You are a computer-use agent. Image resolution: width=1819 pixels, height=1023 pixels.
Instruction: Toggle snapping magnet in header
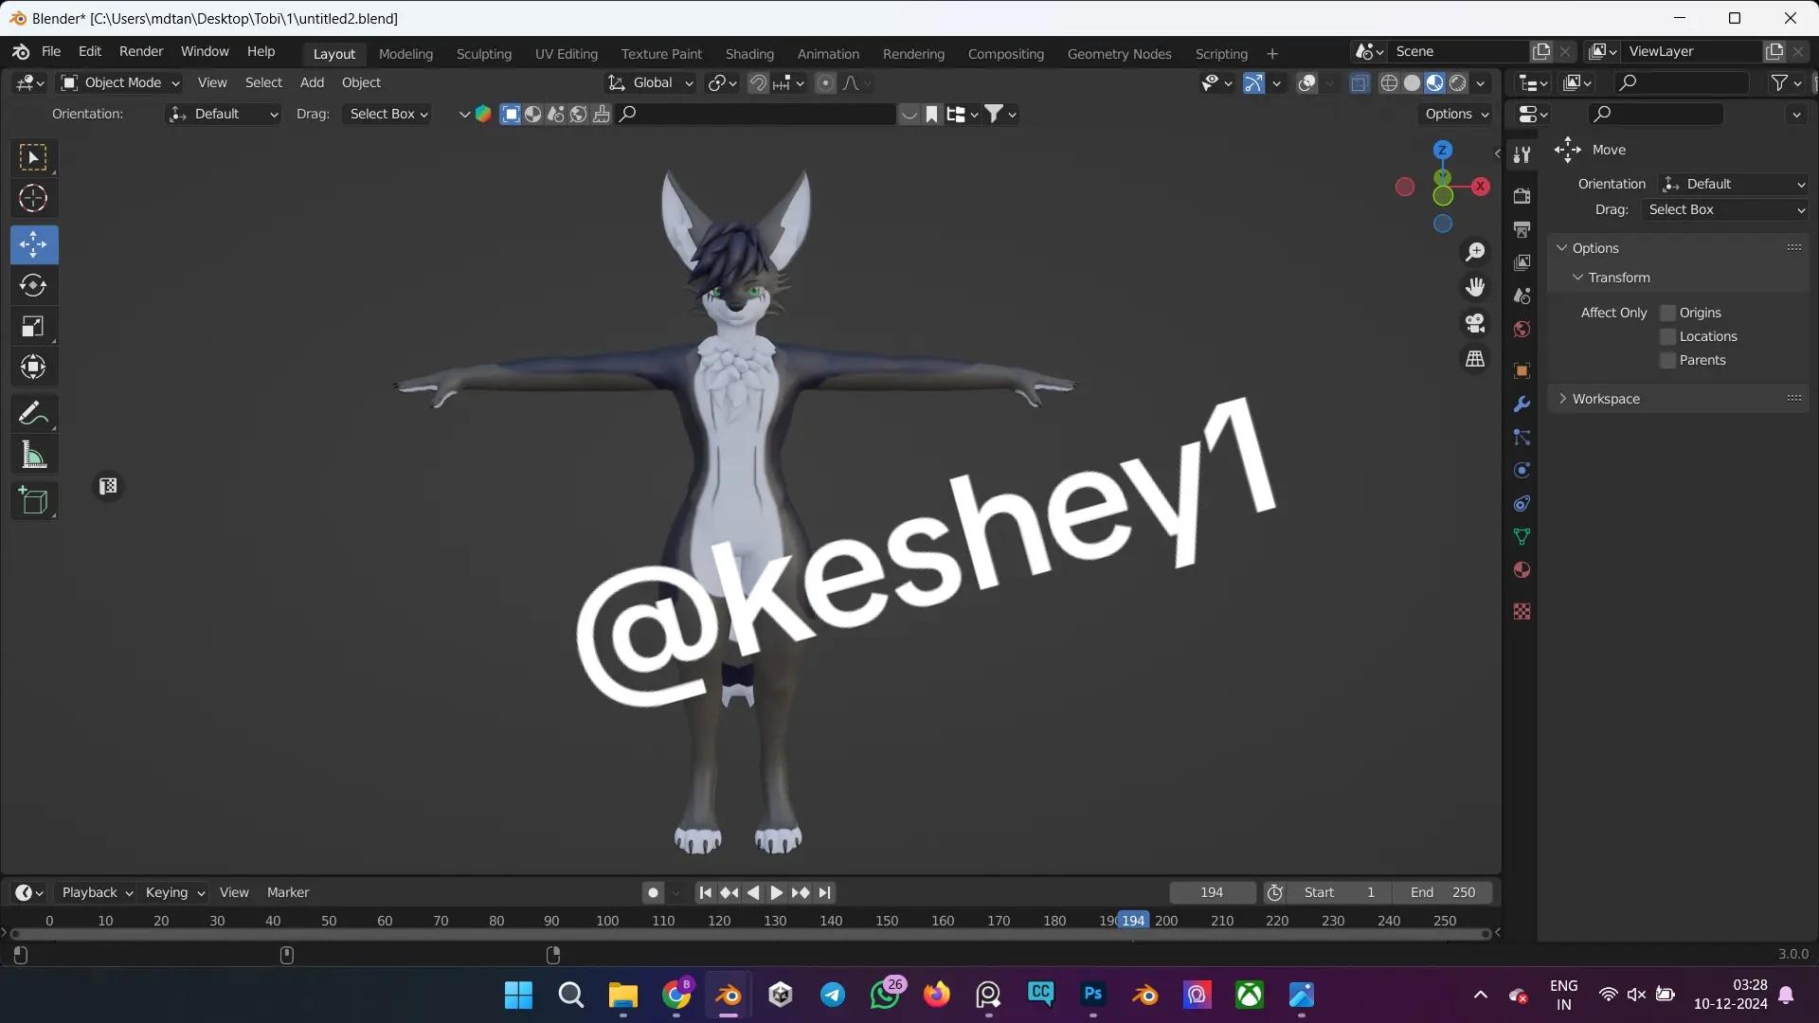(758, 83)
